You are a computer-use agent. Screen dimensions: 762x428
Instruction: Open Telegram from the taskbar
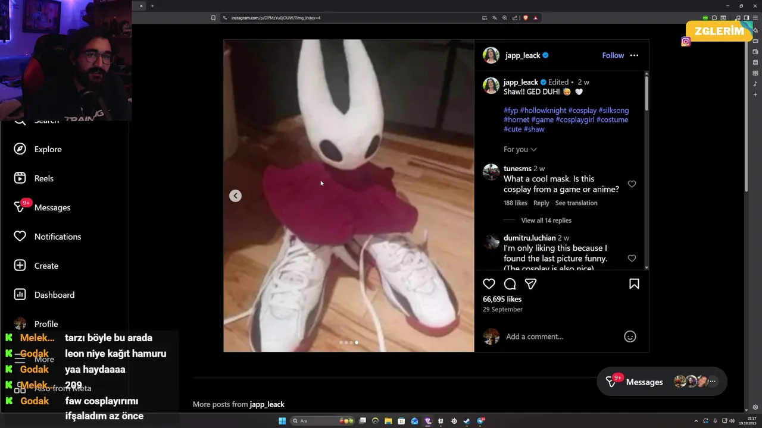coord(481,421)
